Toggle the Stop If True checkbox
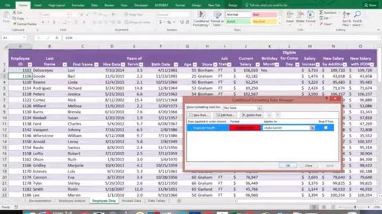 pos(326,128)
